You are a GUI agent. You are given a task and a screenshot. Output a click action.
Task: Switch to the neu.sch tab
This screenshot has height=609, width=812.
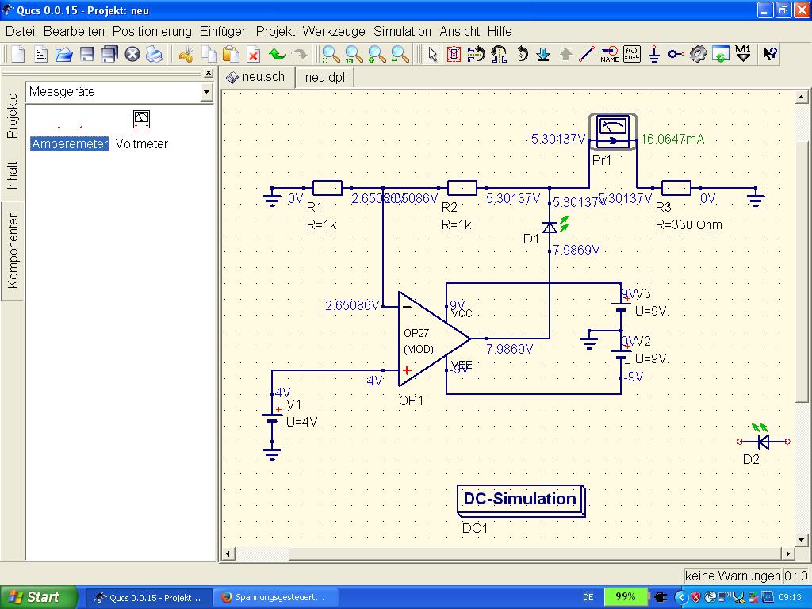(x=258, y=77)
